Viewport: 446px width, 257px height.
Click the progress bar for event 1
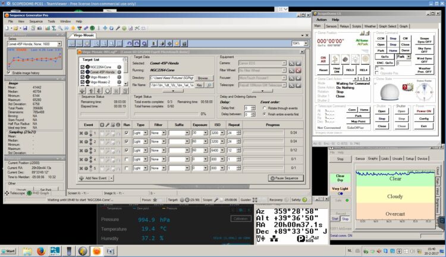(263, 132)
